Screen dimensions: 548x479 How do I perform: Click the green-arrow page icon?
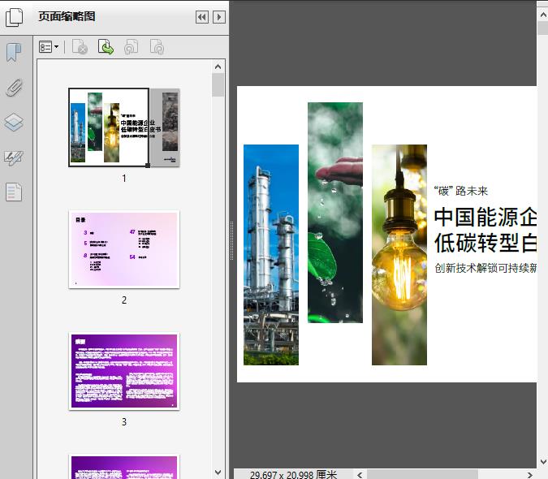click(x=106, y=47)
